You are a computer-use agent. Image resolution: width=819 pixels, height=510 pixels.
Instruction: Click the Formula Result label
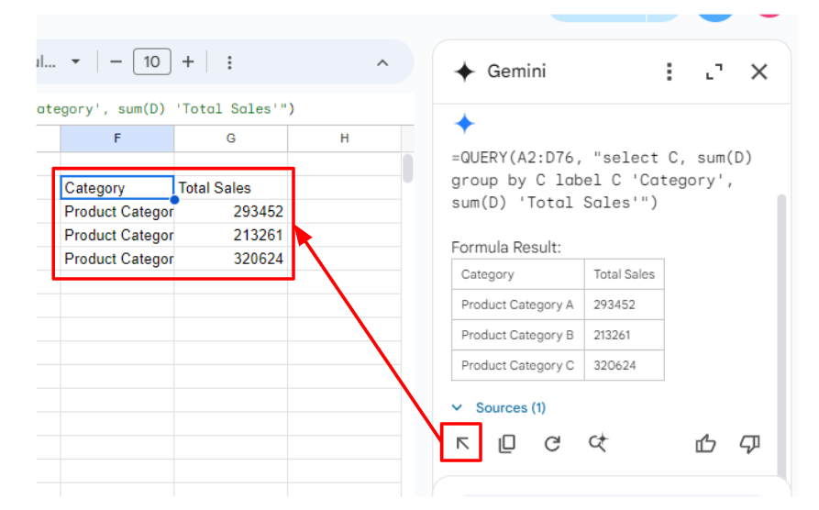(x=506, y=247)
